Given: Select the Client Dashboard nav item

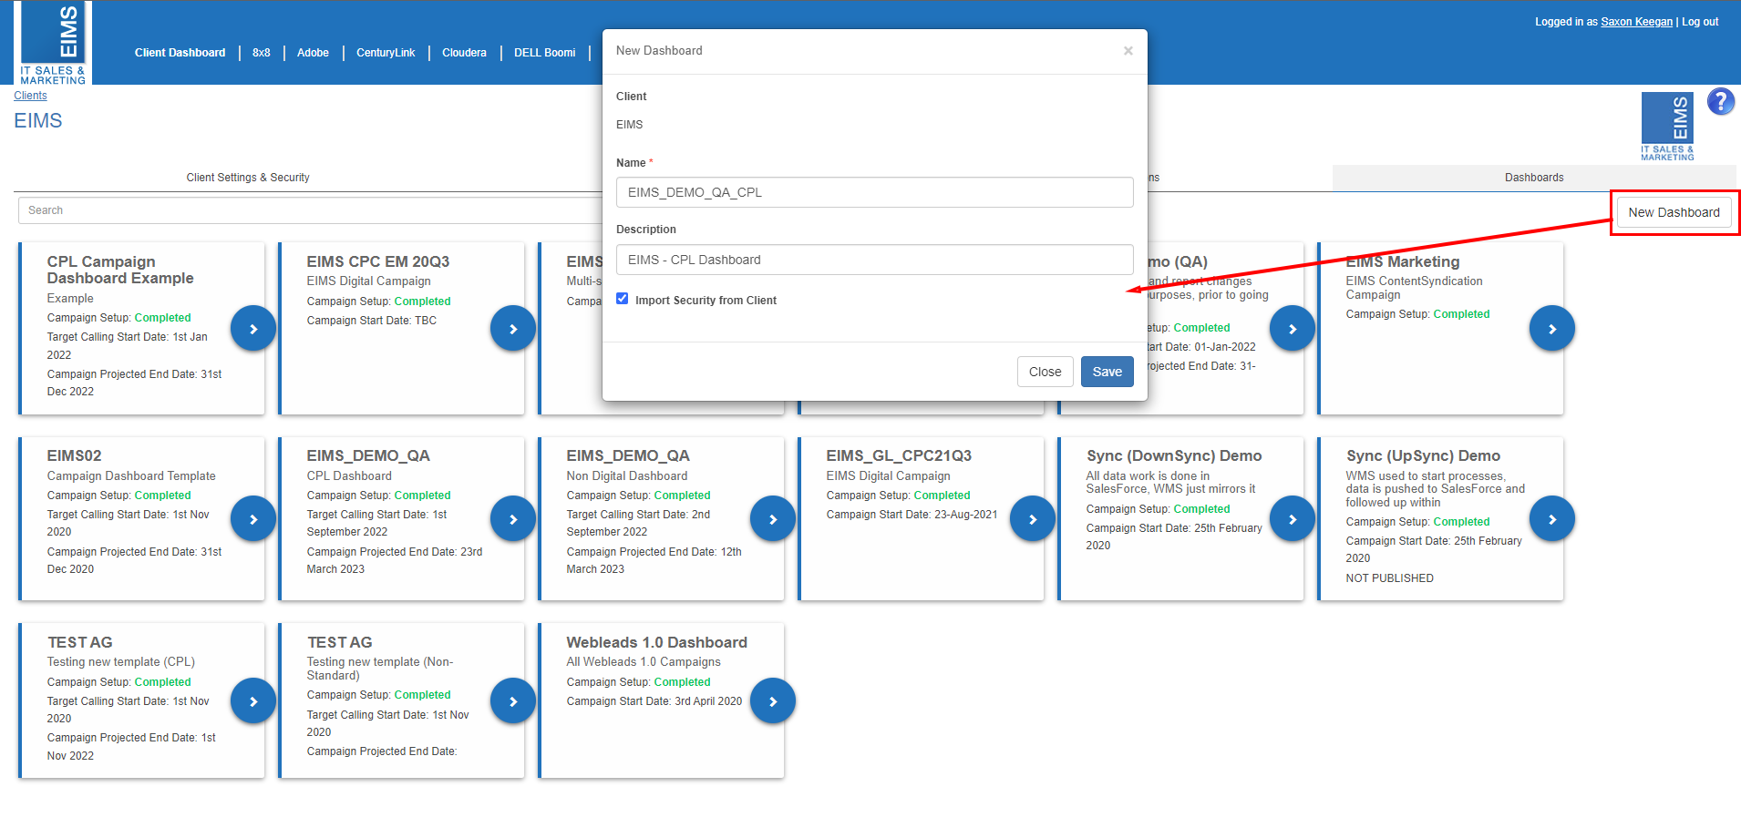Looking at the screenshot, I should coord(180,53).
